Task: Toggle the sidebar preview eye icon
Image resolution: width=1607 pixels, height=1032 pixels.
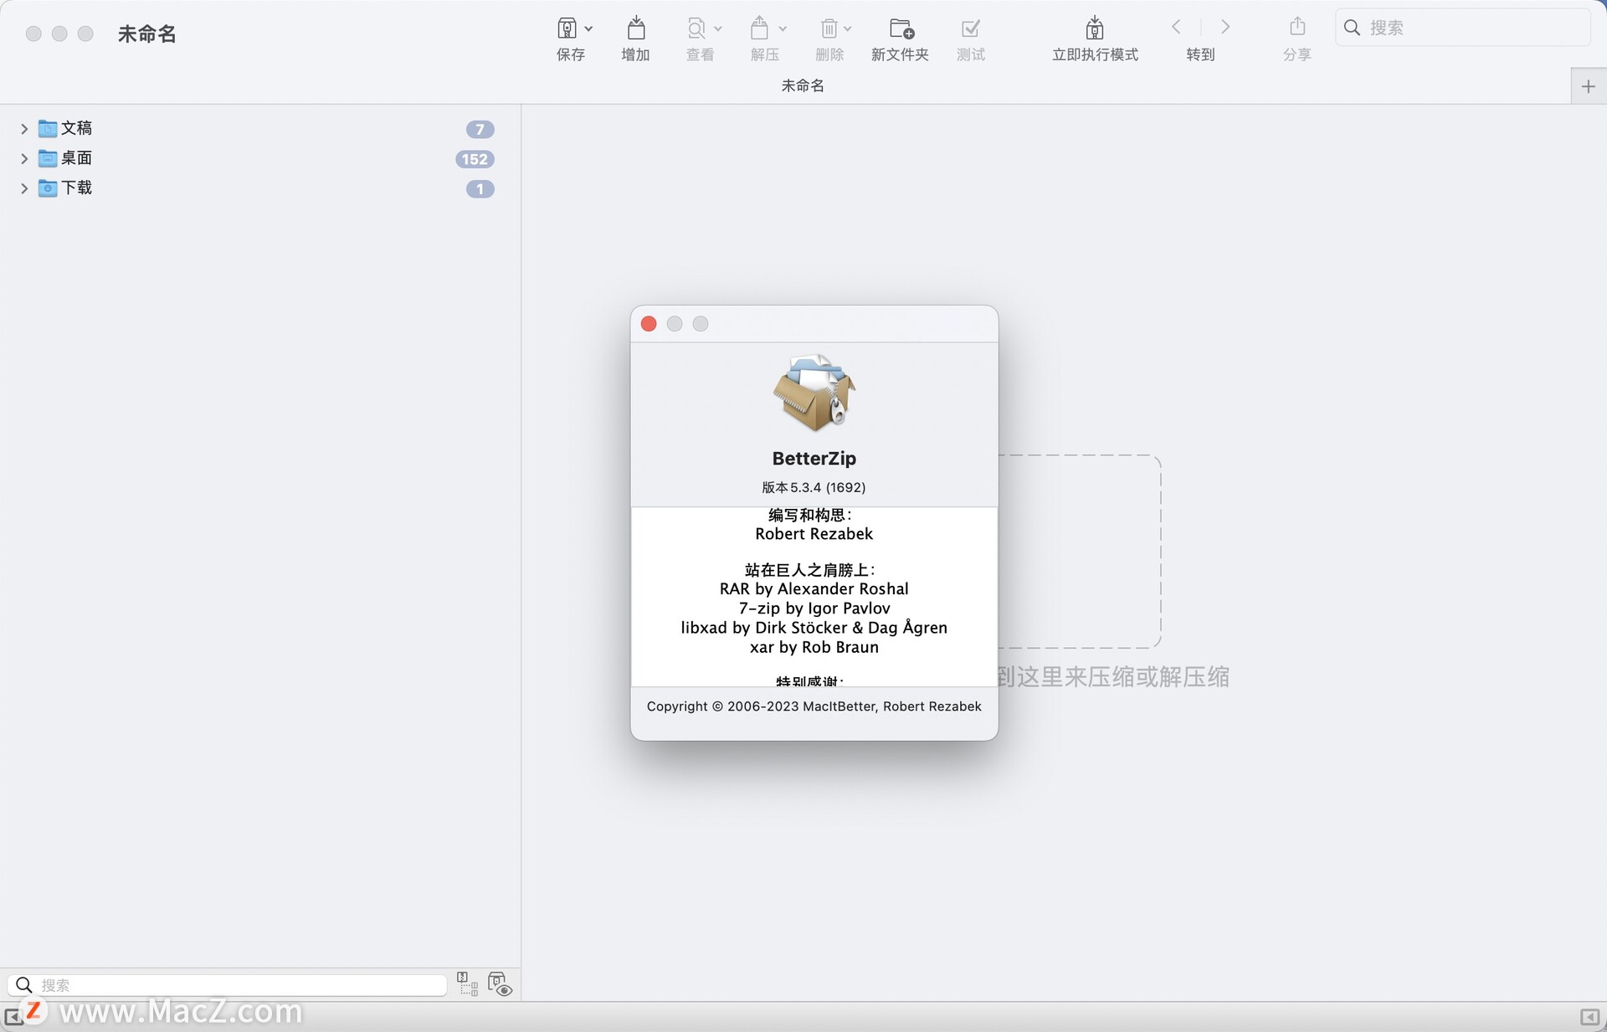Action: 500,983
